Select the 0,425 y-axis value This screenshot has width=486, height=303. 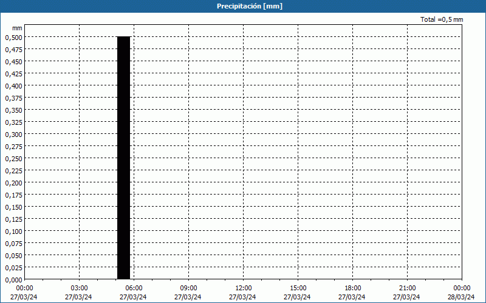[x=14, y=74]
